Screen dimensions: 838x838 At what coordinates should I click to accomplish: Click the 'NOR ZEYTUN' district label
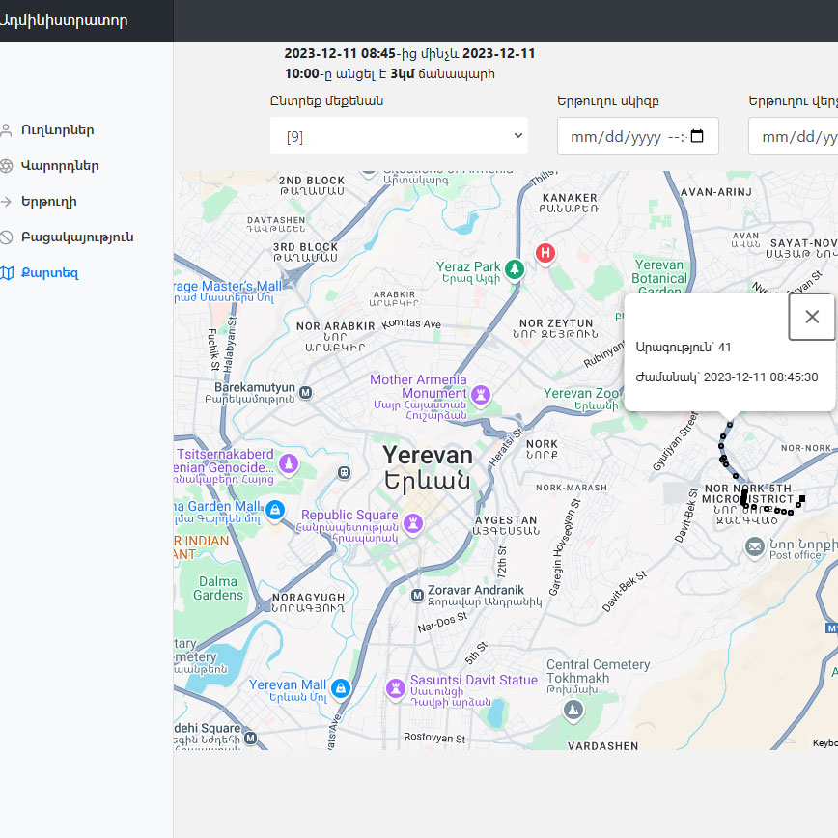pos(556,323)
